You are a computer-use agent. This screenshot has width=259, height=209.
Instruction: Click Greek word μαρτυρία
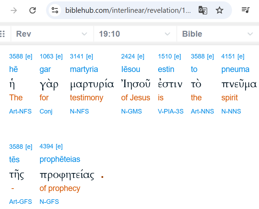pos(92,84)
